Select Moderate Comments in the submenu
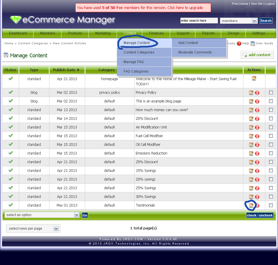 195,52
